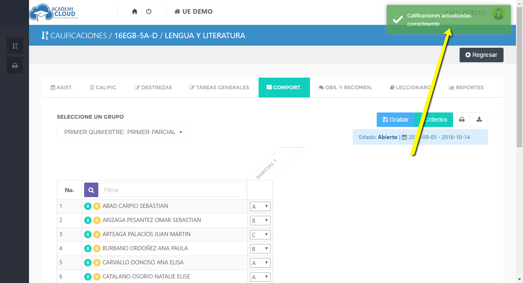Click green badge for Burbano Ordoñez
The height and width of the screenshot is (283, 523).
pyautogui.click(x=88, y=249)
